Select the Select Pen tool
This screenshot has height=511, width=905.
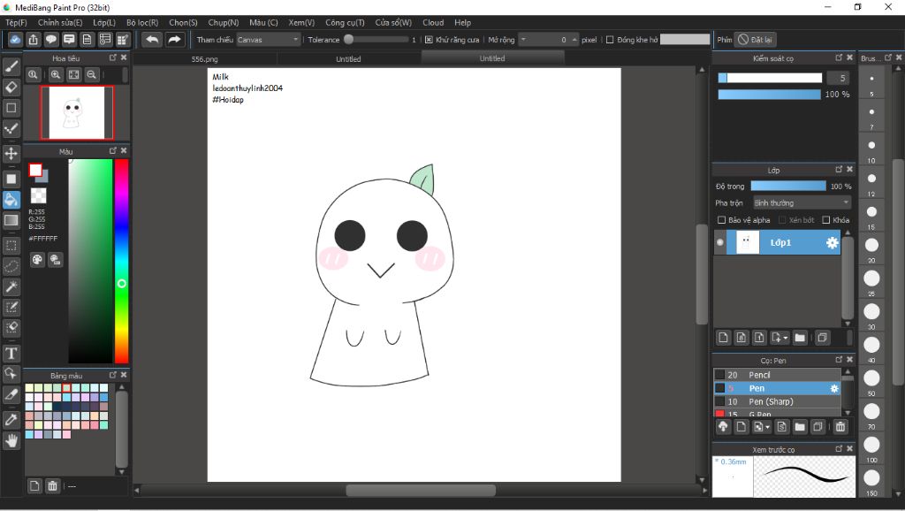(11, 307)
